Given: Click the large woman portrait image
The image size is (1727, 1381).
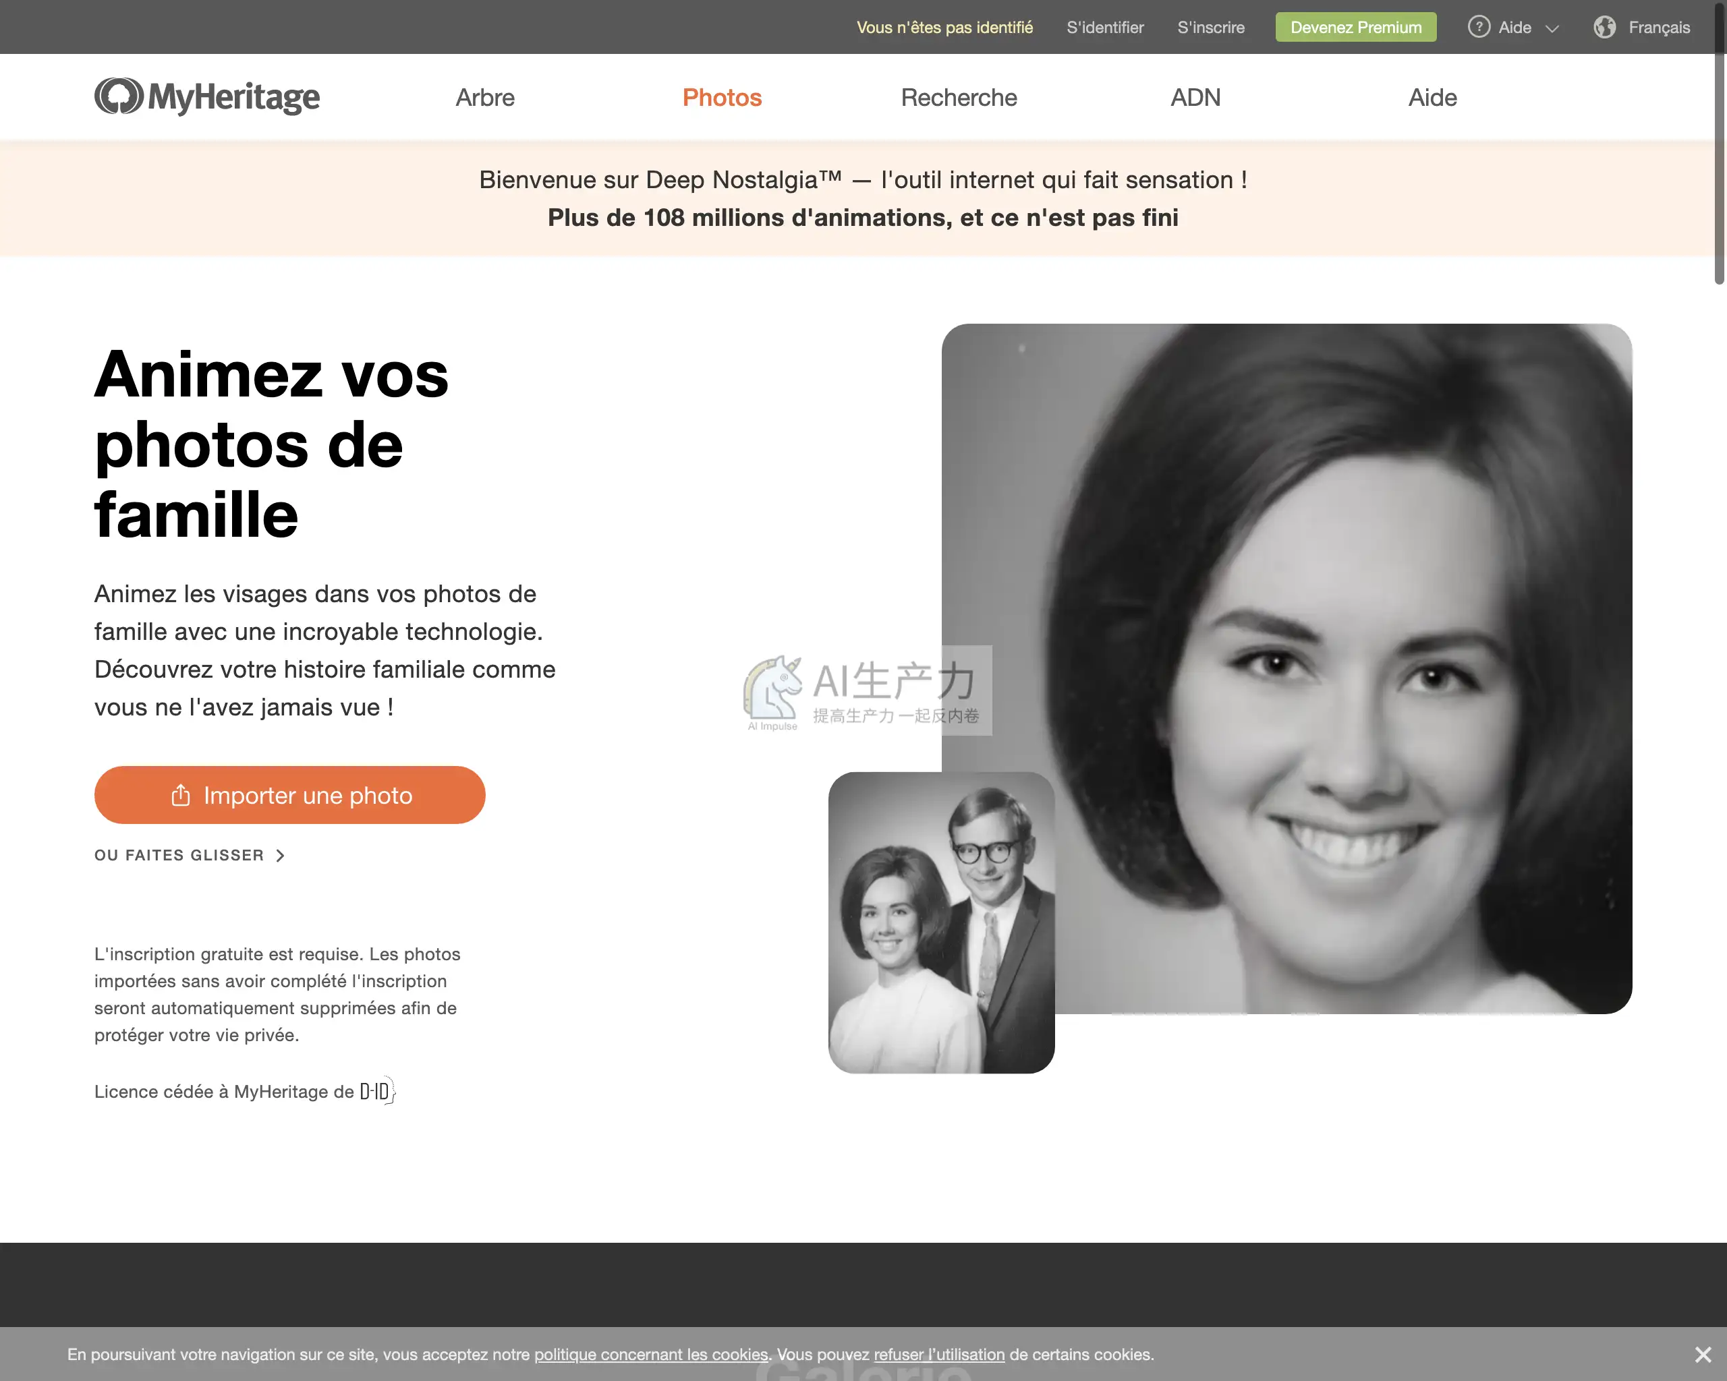Looking at the screenshot, I should click(1286, 668).
